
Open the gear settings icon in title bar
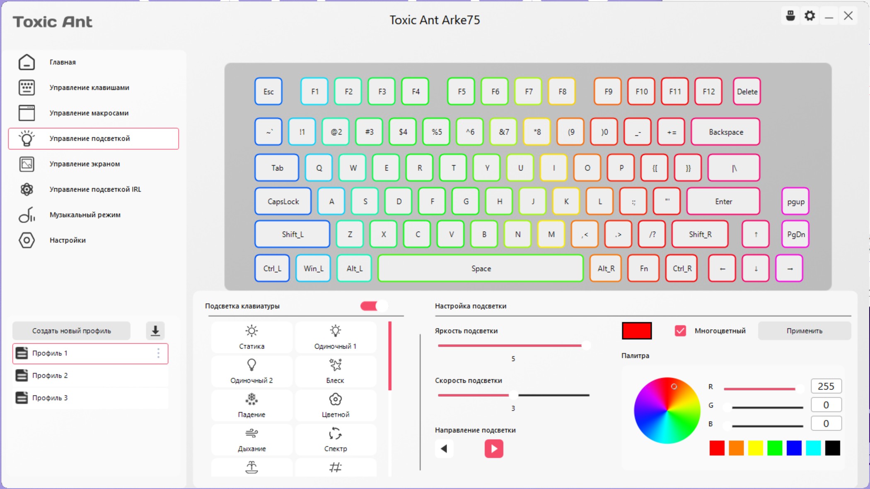[810, 16]
